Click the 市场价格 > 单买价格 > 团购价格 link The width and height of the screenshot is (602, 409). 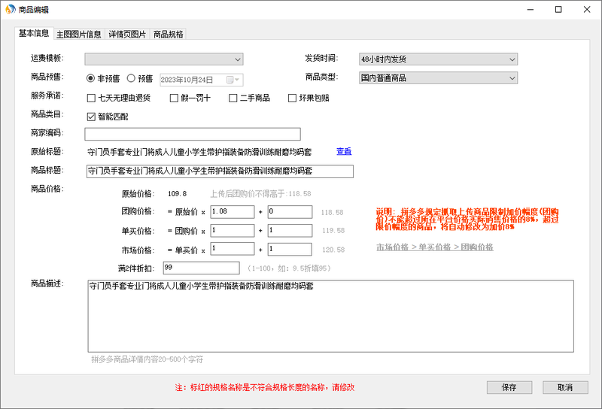(435, 247)
